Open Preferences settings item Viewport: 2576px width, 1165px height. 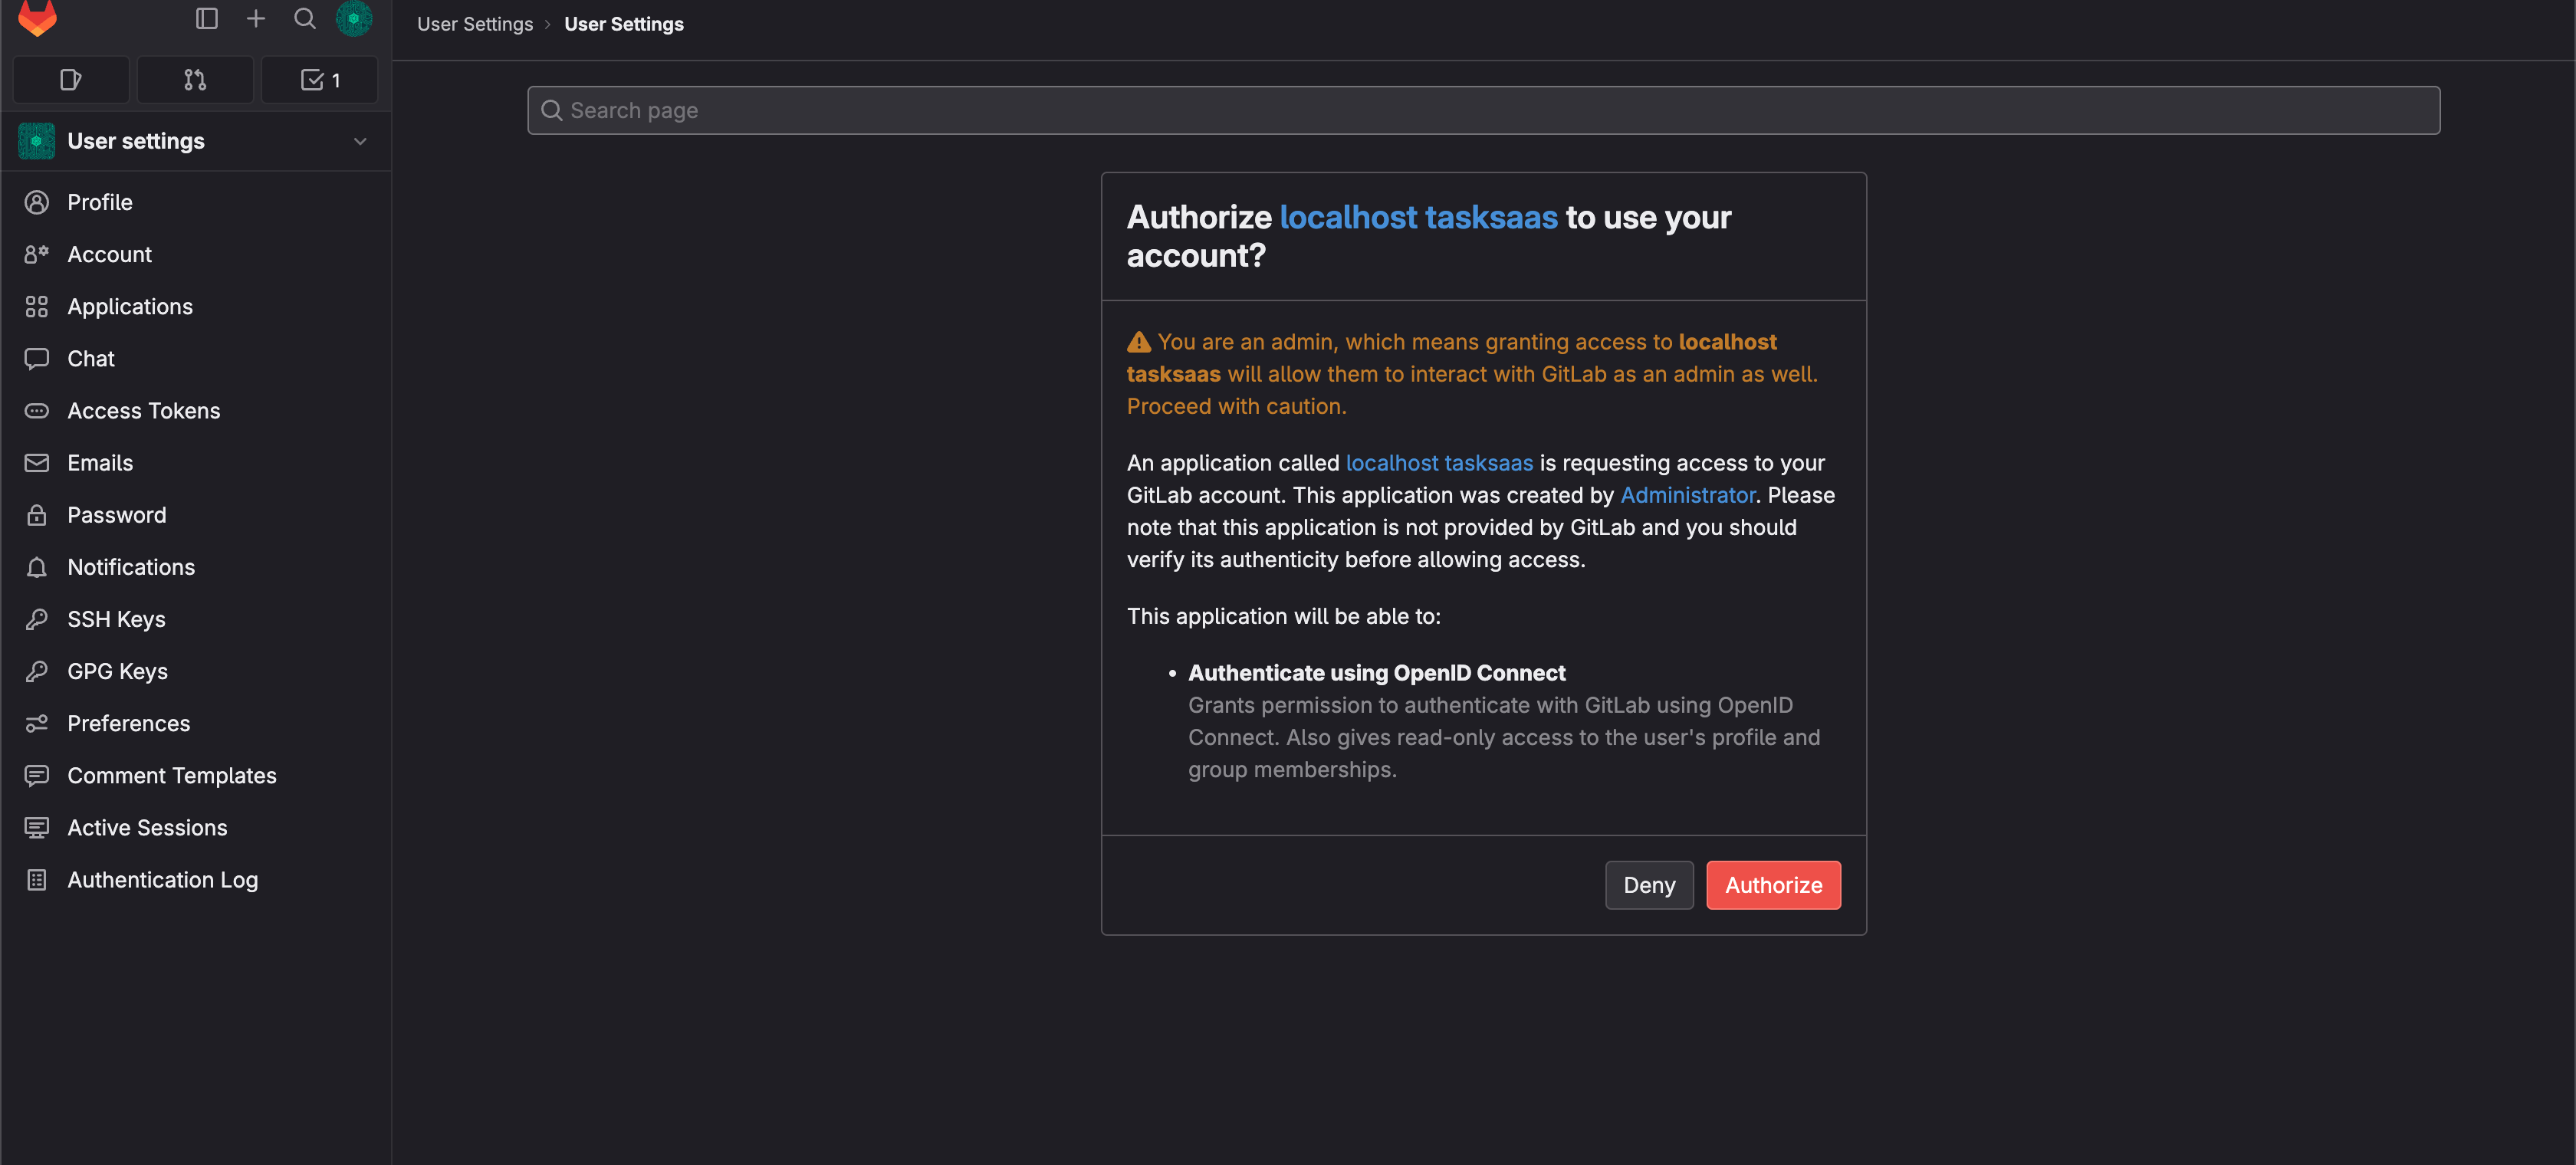point(128,723)
